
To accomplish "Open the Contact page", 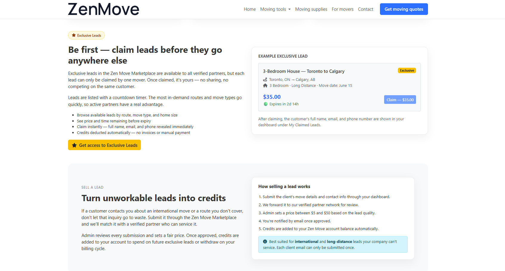I will tap(365, 9).
